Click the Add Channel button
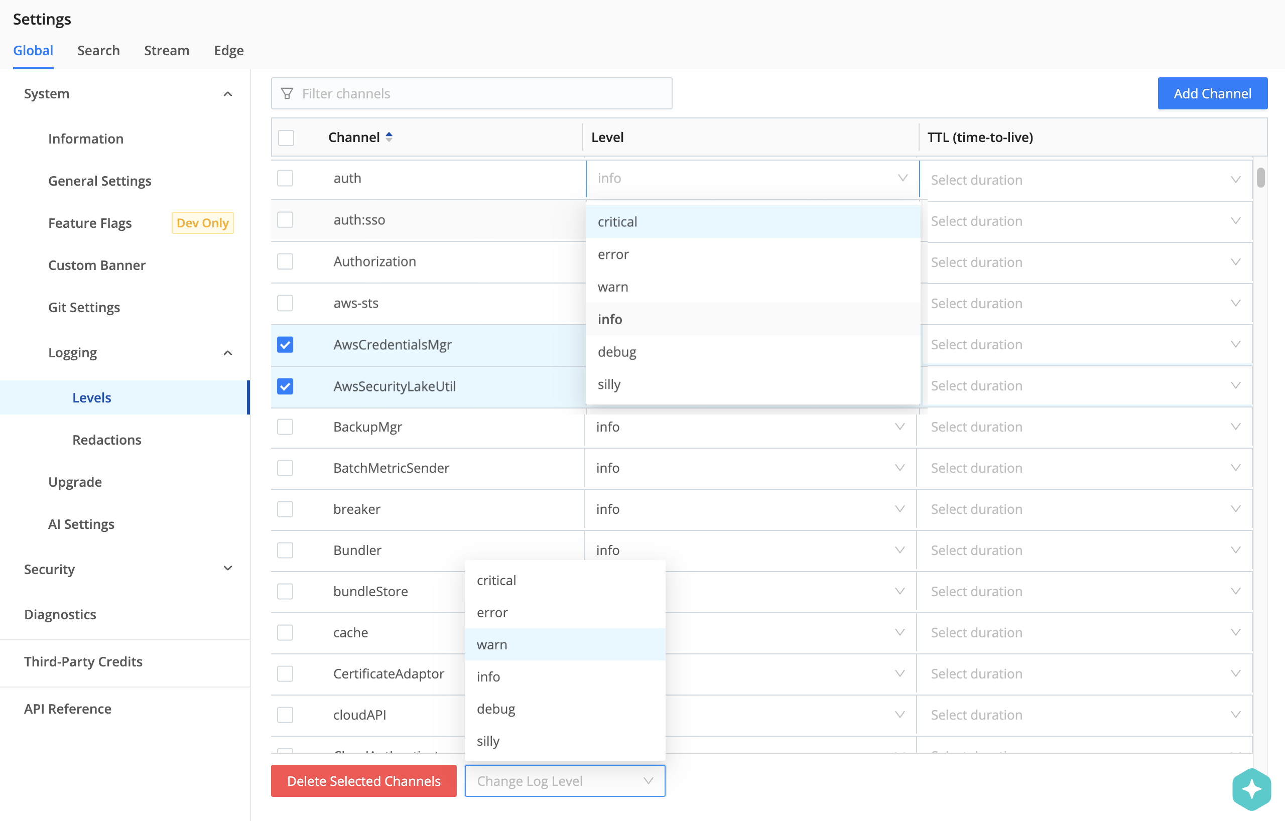The height and width of the screenshot is (821, 1285). pos(1212,93)
